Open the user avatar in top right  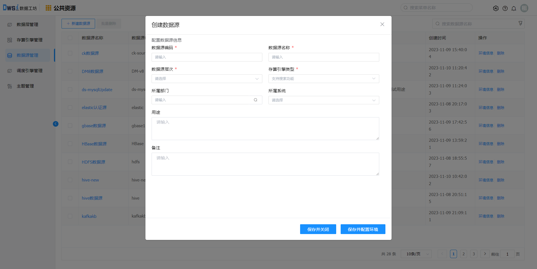point(524,8)
